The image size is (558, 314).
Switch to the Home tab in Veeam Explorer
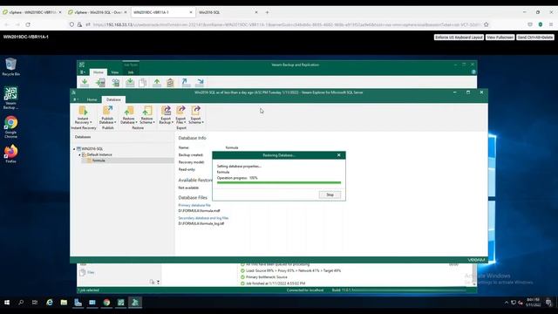(92, 99)
